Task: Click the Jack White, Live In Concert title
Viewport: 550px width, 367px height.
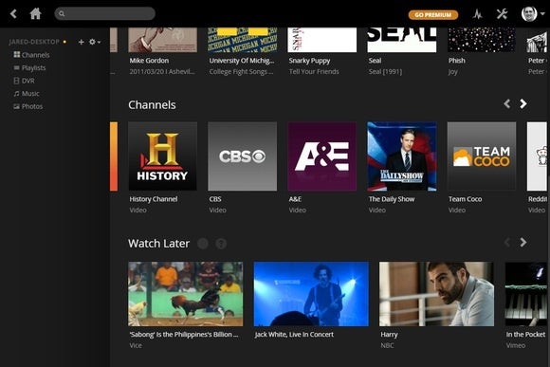Action: click(x=294, y=335)
